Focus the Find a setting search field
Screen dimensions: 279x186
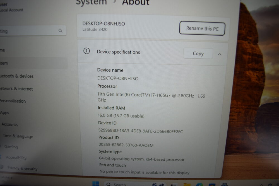33,31
